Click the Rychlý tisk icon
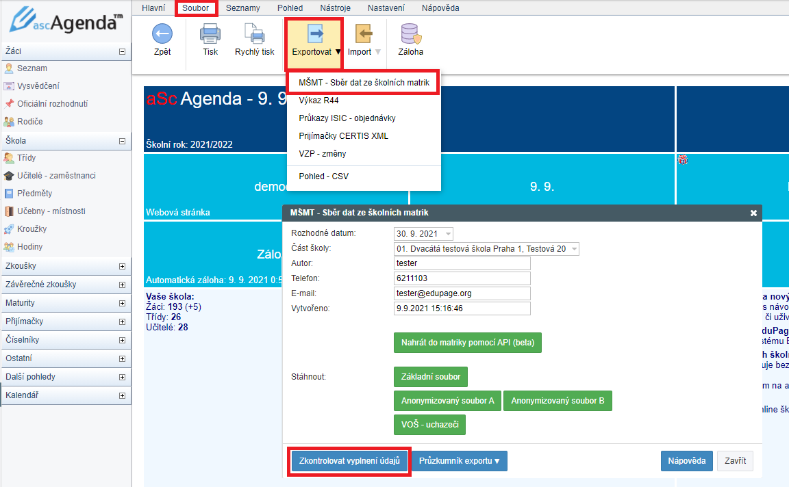The width and height of the screenshot is (789, 487). click(x=255, y=34)
